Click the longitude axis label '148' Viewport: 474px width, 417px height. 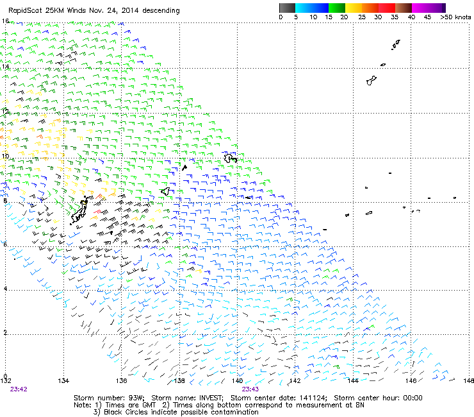(x=469, y=380)
